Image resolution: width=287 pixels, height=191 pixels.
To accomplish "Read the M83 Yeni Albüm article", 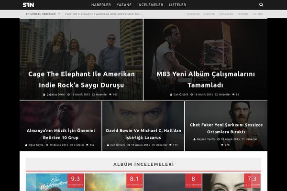I will coord(205,80).
